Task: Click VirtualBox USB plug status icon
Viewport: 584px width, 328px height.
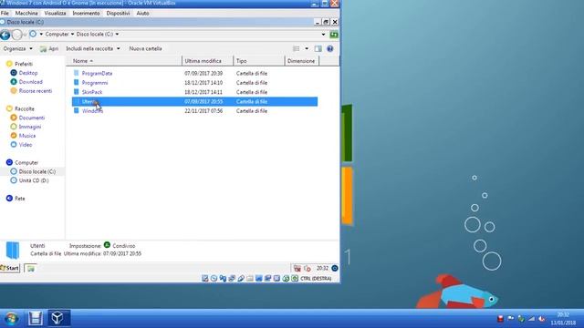Action: pyautogui.click(x=241, y=278)
